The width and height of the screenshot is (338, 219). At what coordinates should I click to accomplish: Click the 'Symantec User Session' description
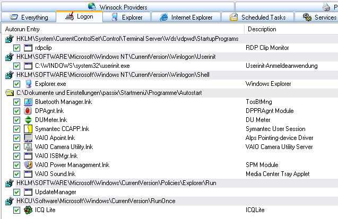click(275, 129)
